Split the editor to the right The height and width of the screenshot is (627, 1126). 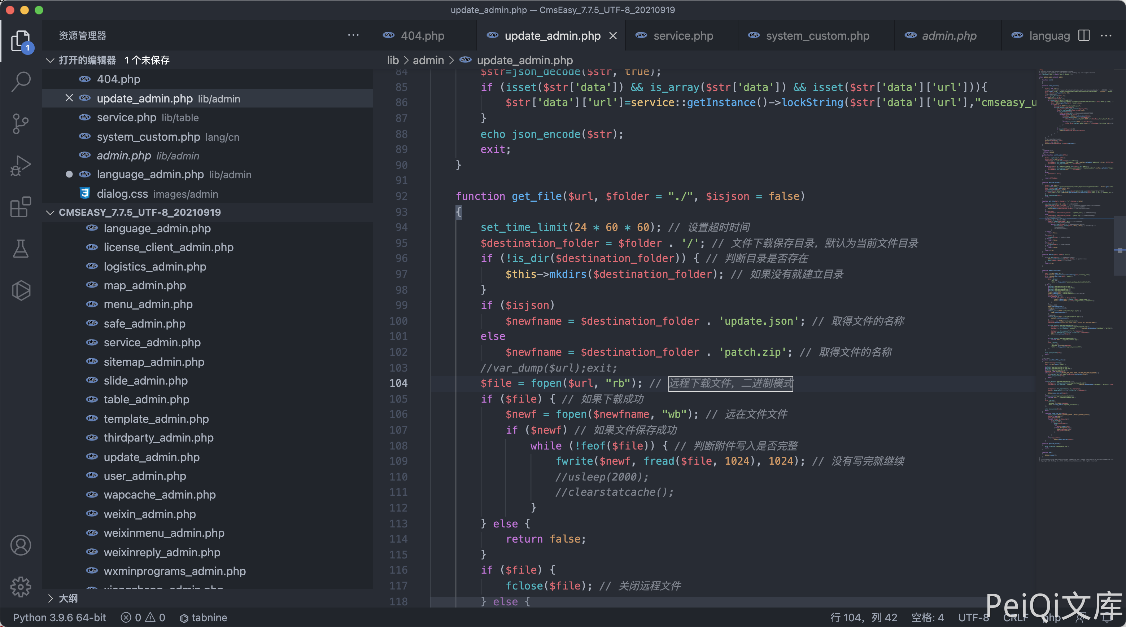click(x=1084, y=35)
